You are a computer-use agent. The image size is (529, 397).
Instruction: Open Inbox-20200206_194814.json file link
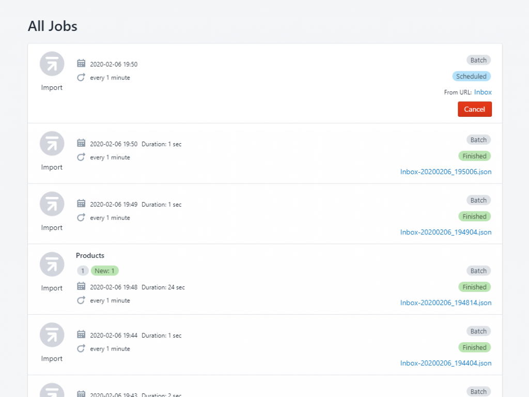point(446,302)
